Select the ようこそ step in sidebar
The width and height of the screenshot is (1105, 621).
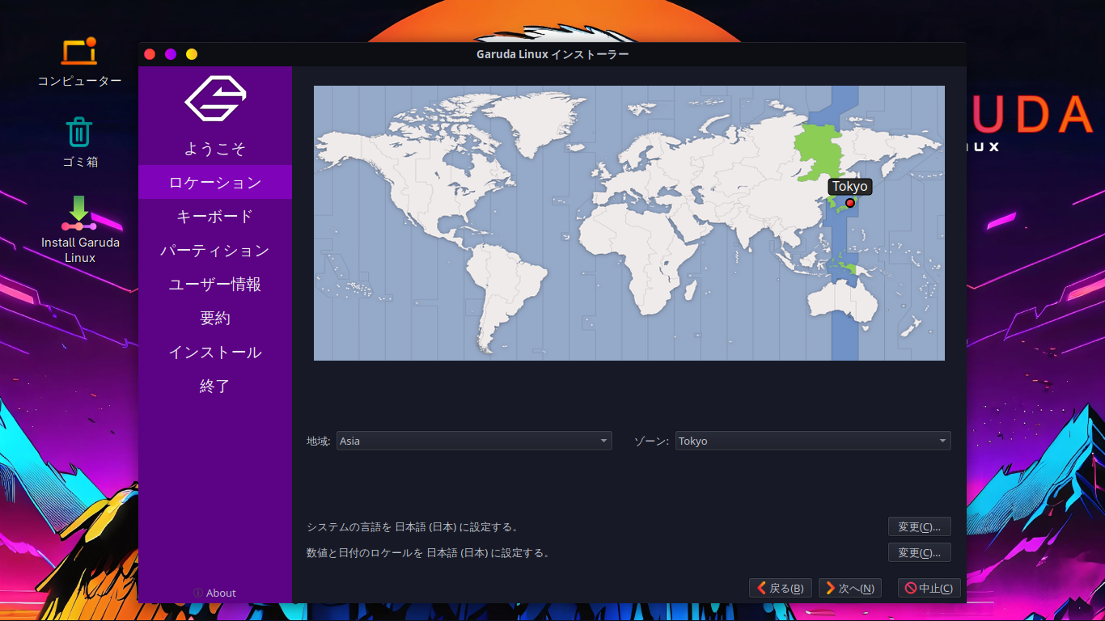click(215, 149)
